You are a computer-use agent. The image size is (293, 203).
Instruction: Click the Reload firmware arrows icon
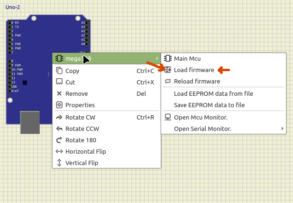point(168,82)
